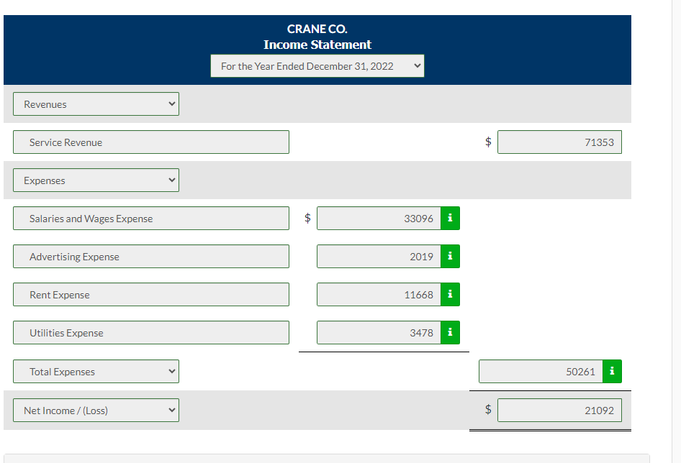The image size is (681, 463).
Task: Select the Service Revenue amount field showing 71353
Action: tap(559, 142)
